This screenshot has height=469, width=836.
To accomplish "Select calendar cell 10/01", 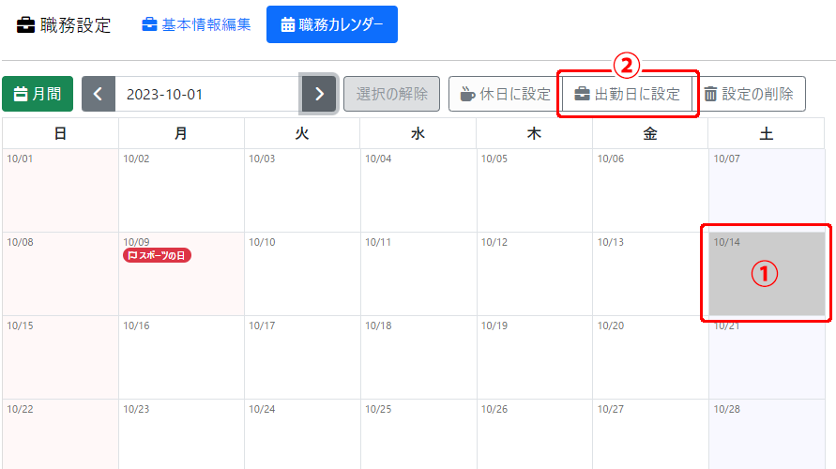I will click(60, 190).
